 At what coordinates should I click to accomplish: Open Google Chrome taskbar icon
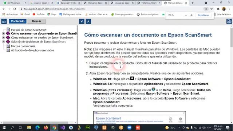(54, 128)
